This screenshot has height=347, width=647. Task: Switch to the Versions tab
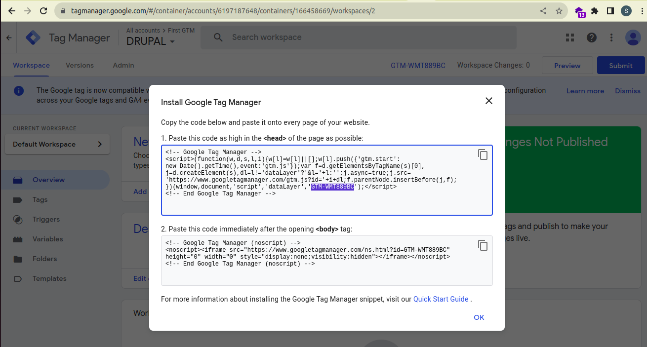click(80, 65)
